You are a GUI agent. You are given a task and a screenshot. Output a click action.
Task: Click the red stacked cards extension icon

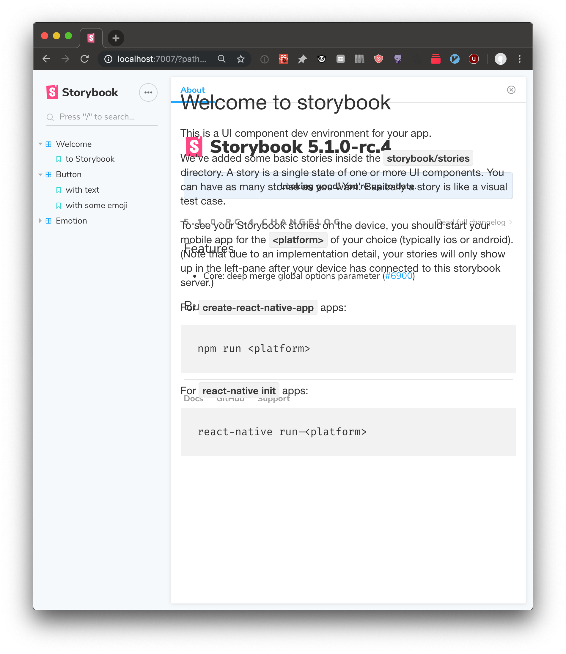[x=435, y=59]
